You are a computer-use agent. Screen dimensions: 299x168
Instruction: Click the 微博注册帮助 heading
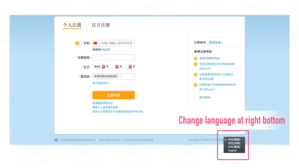(x=203, y=52)
